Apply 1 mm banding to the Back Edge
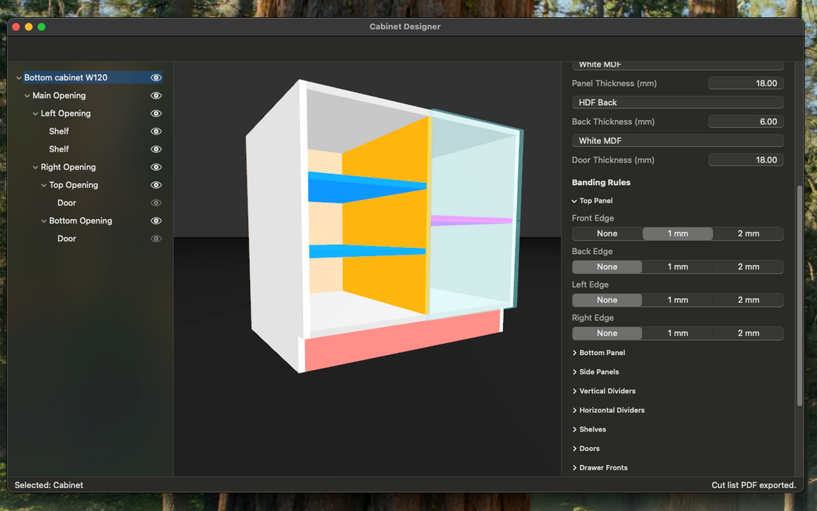This screenshot has height=511, width=817. click(x=677, y=266)
